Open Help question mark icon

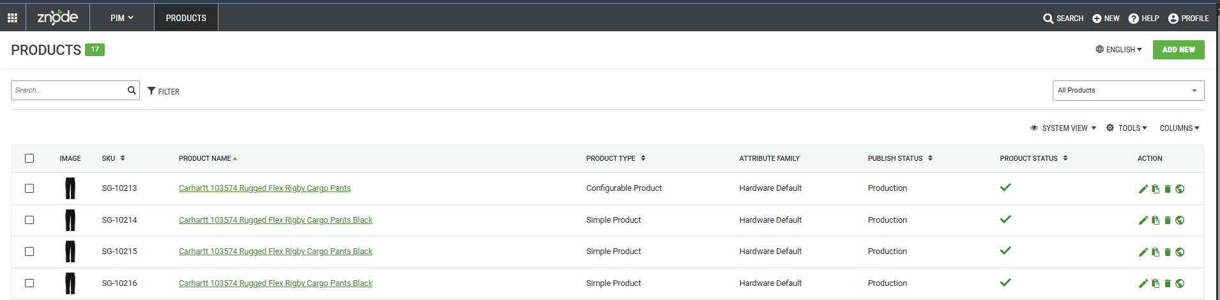pos(1134,19)
